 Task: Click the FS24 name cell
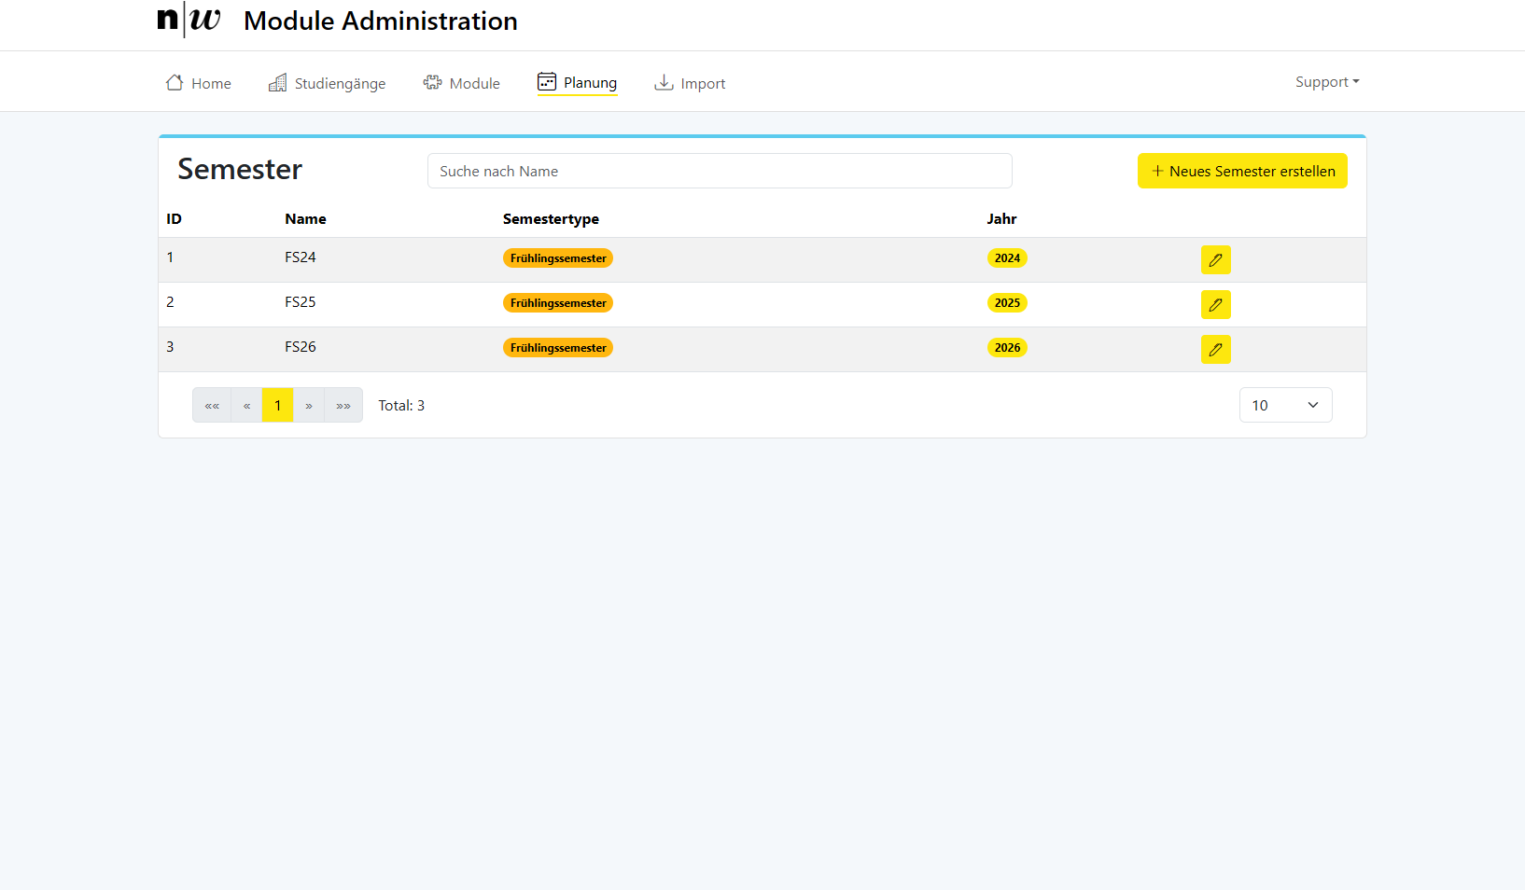(301, 257)
